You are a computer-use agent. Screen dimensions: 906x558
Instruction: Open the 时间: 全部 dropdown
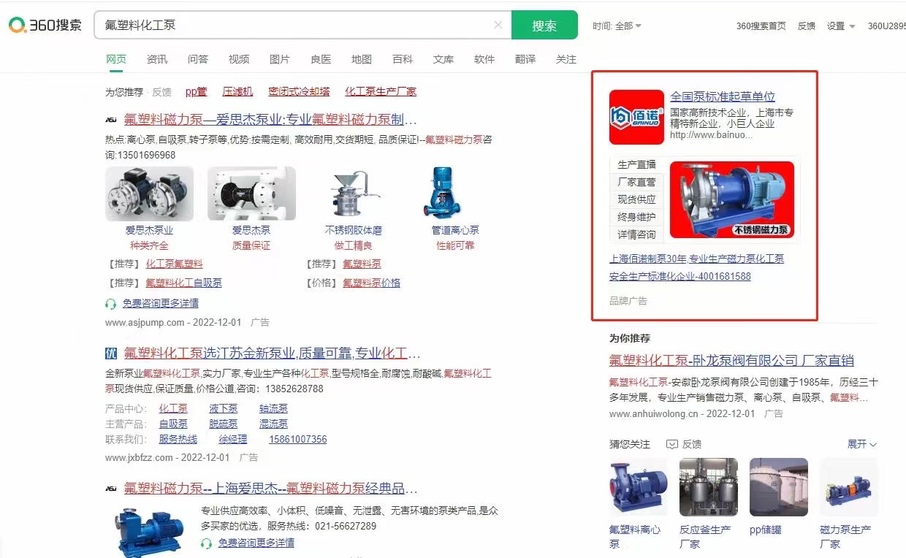tap(617, 26)
